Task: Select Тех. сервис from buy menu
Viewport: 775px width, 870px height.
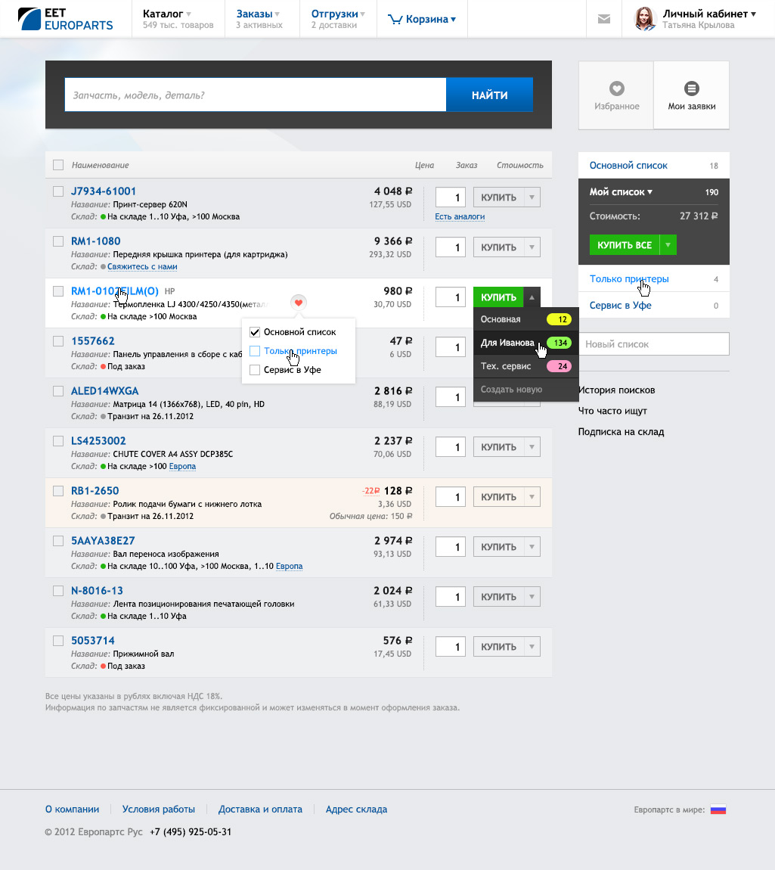Action: point(506,366)
